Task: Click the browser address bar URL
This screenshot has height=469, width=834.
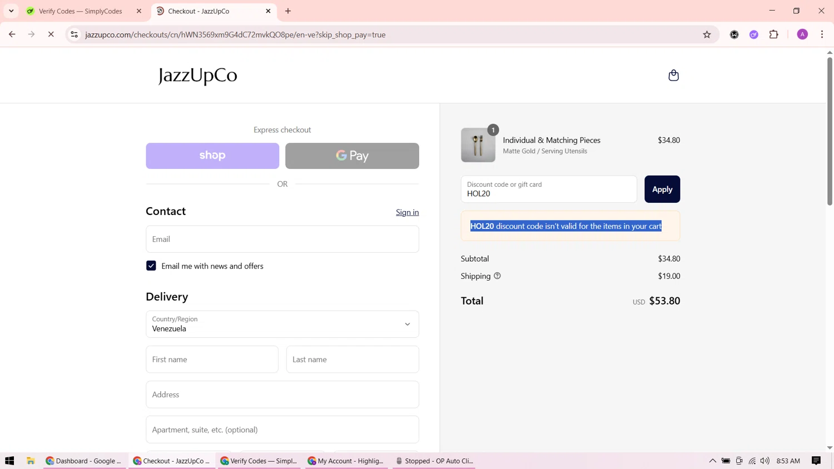Action: pyautogui.click(x=235, y=34)
